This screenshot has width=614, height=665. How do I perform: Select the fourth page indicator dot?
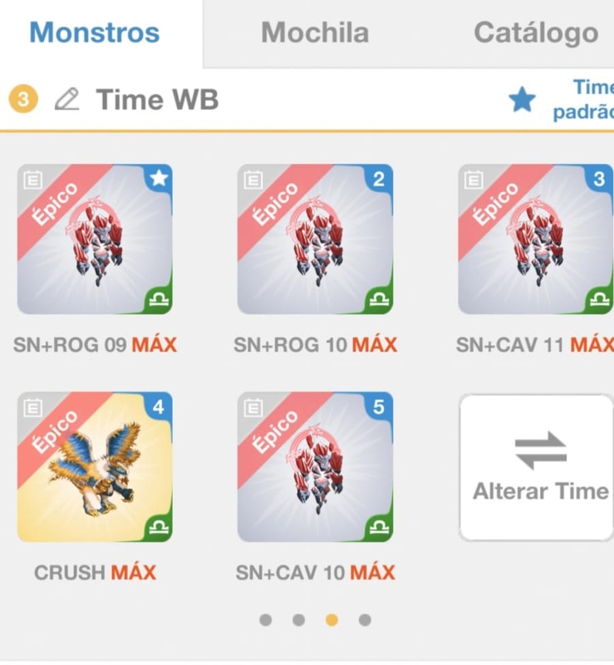[365, 620]
